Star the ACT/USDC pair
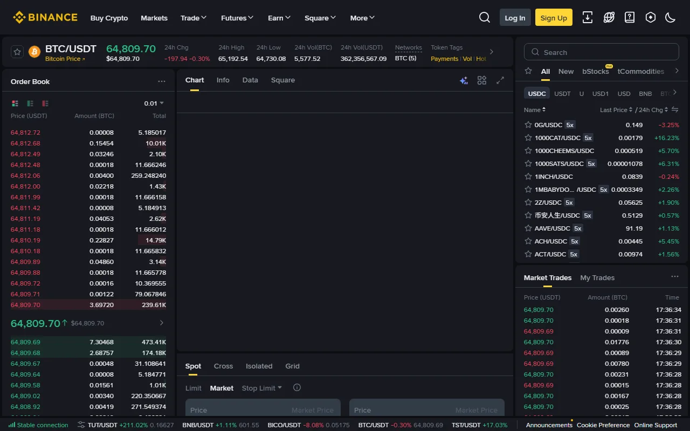The image size is (690, 431). [x=528, y=254]
